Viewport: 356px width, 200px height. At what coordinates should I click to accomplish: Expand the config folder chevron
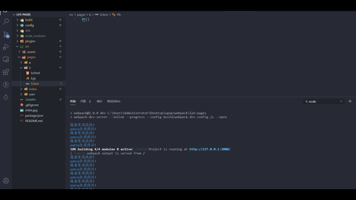(17, 25)
